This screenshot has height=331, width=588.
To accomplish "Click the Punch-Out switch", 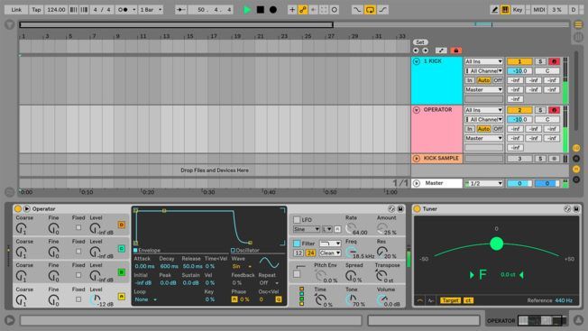I will [382, 10].
